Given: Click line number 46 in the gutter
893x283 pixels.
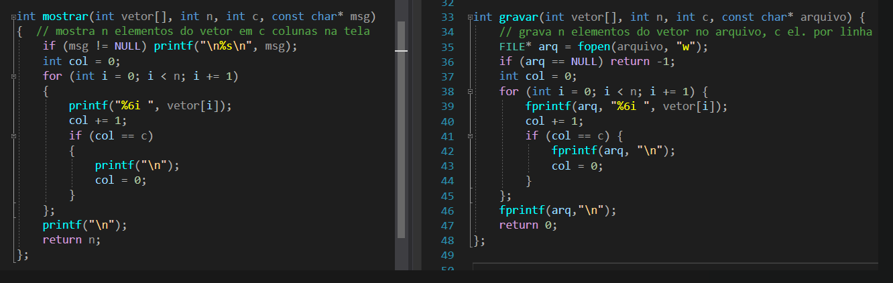Looking at the screenshot, I should pos(448,211).
